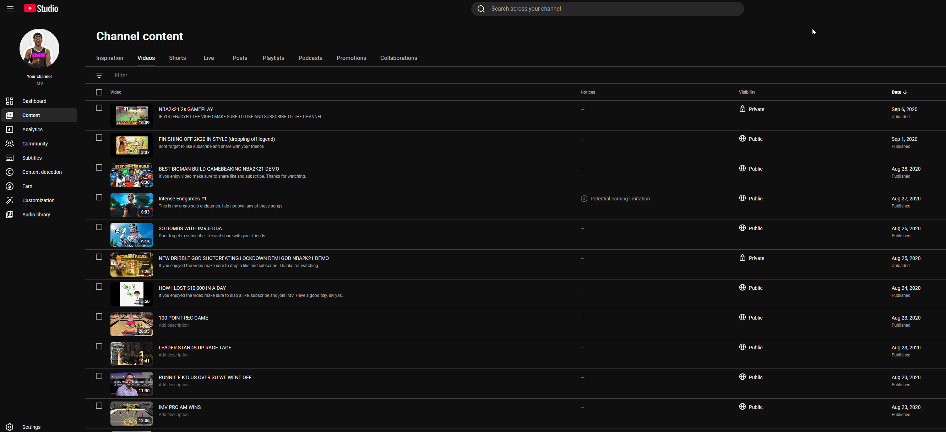Check the FINISHING OFF 2K20 IN STYLE row
Screen dimensions: 946x432
click(99, 138)
